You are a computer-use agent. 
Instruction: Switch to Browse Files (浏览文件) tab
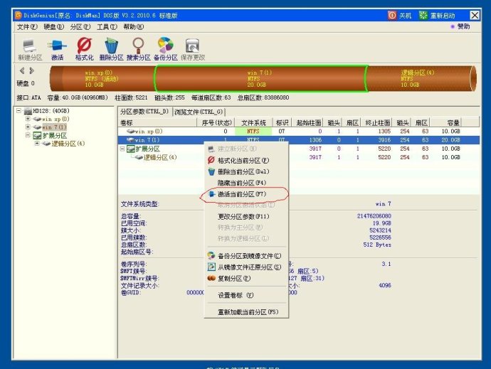coord(199,112)
